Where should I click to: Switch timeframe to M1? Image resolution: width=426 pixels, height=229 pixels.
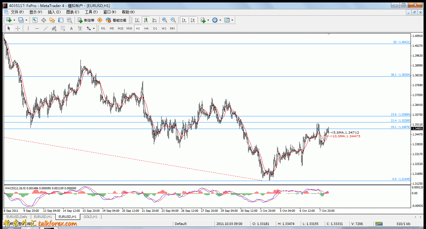point(103,28)
